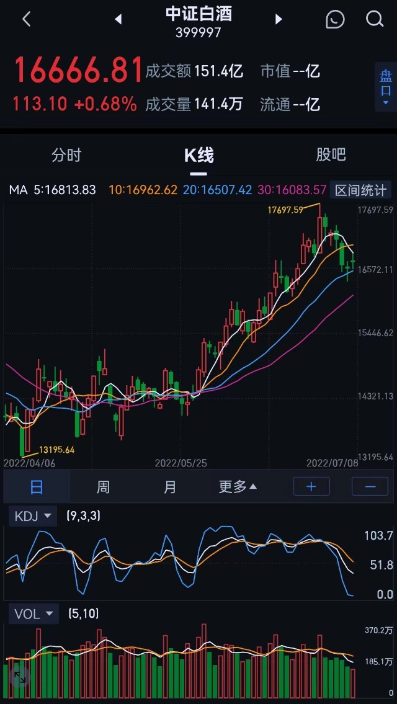Open the chat message bubble icon
397x704 pixels.
pos(335,19)
